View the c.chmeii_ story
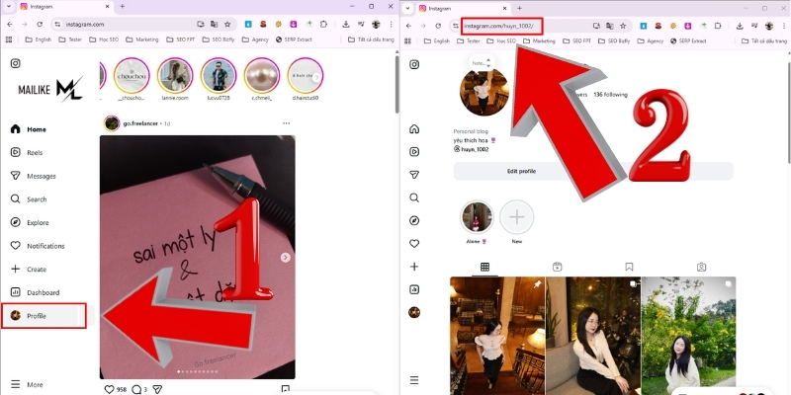The width and height of the screenshot is (791, 395). pos(262,76)
